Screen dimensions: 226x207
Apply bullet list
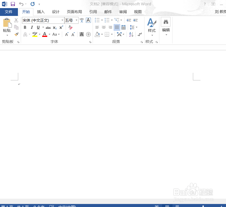tap(97, 20)
